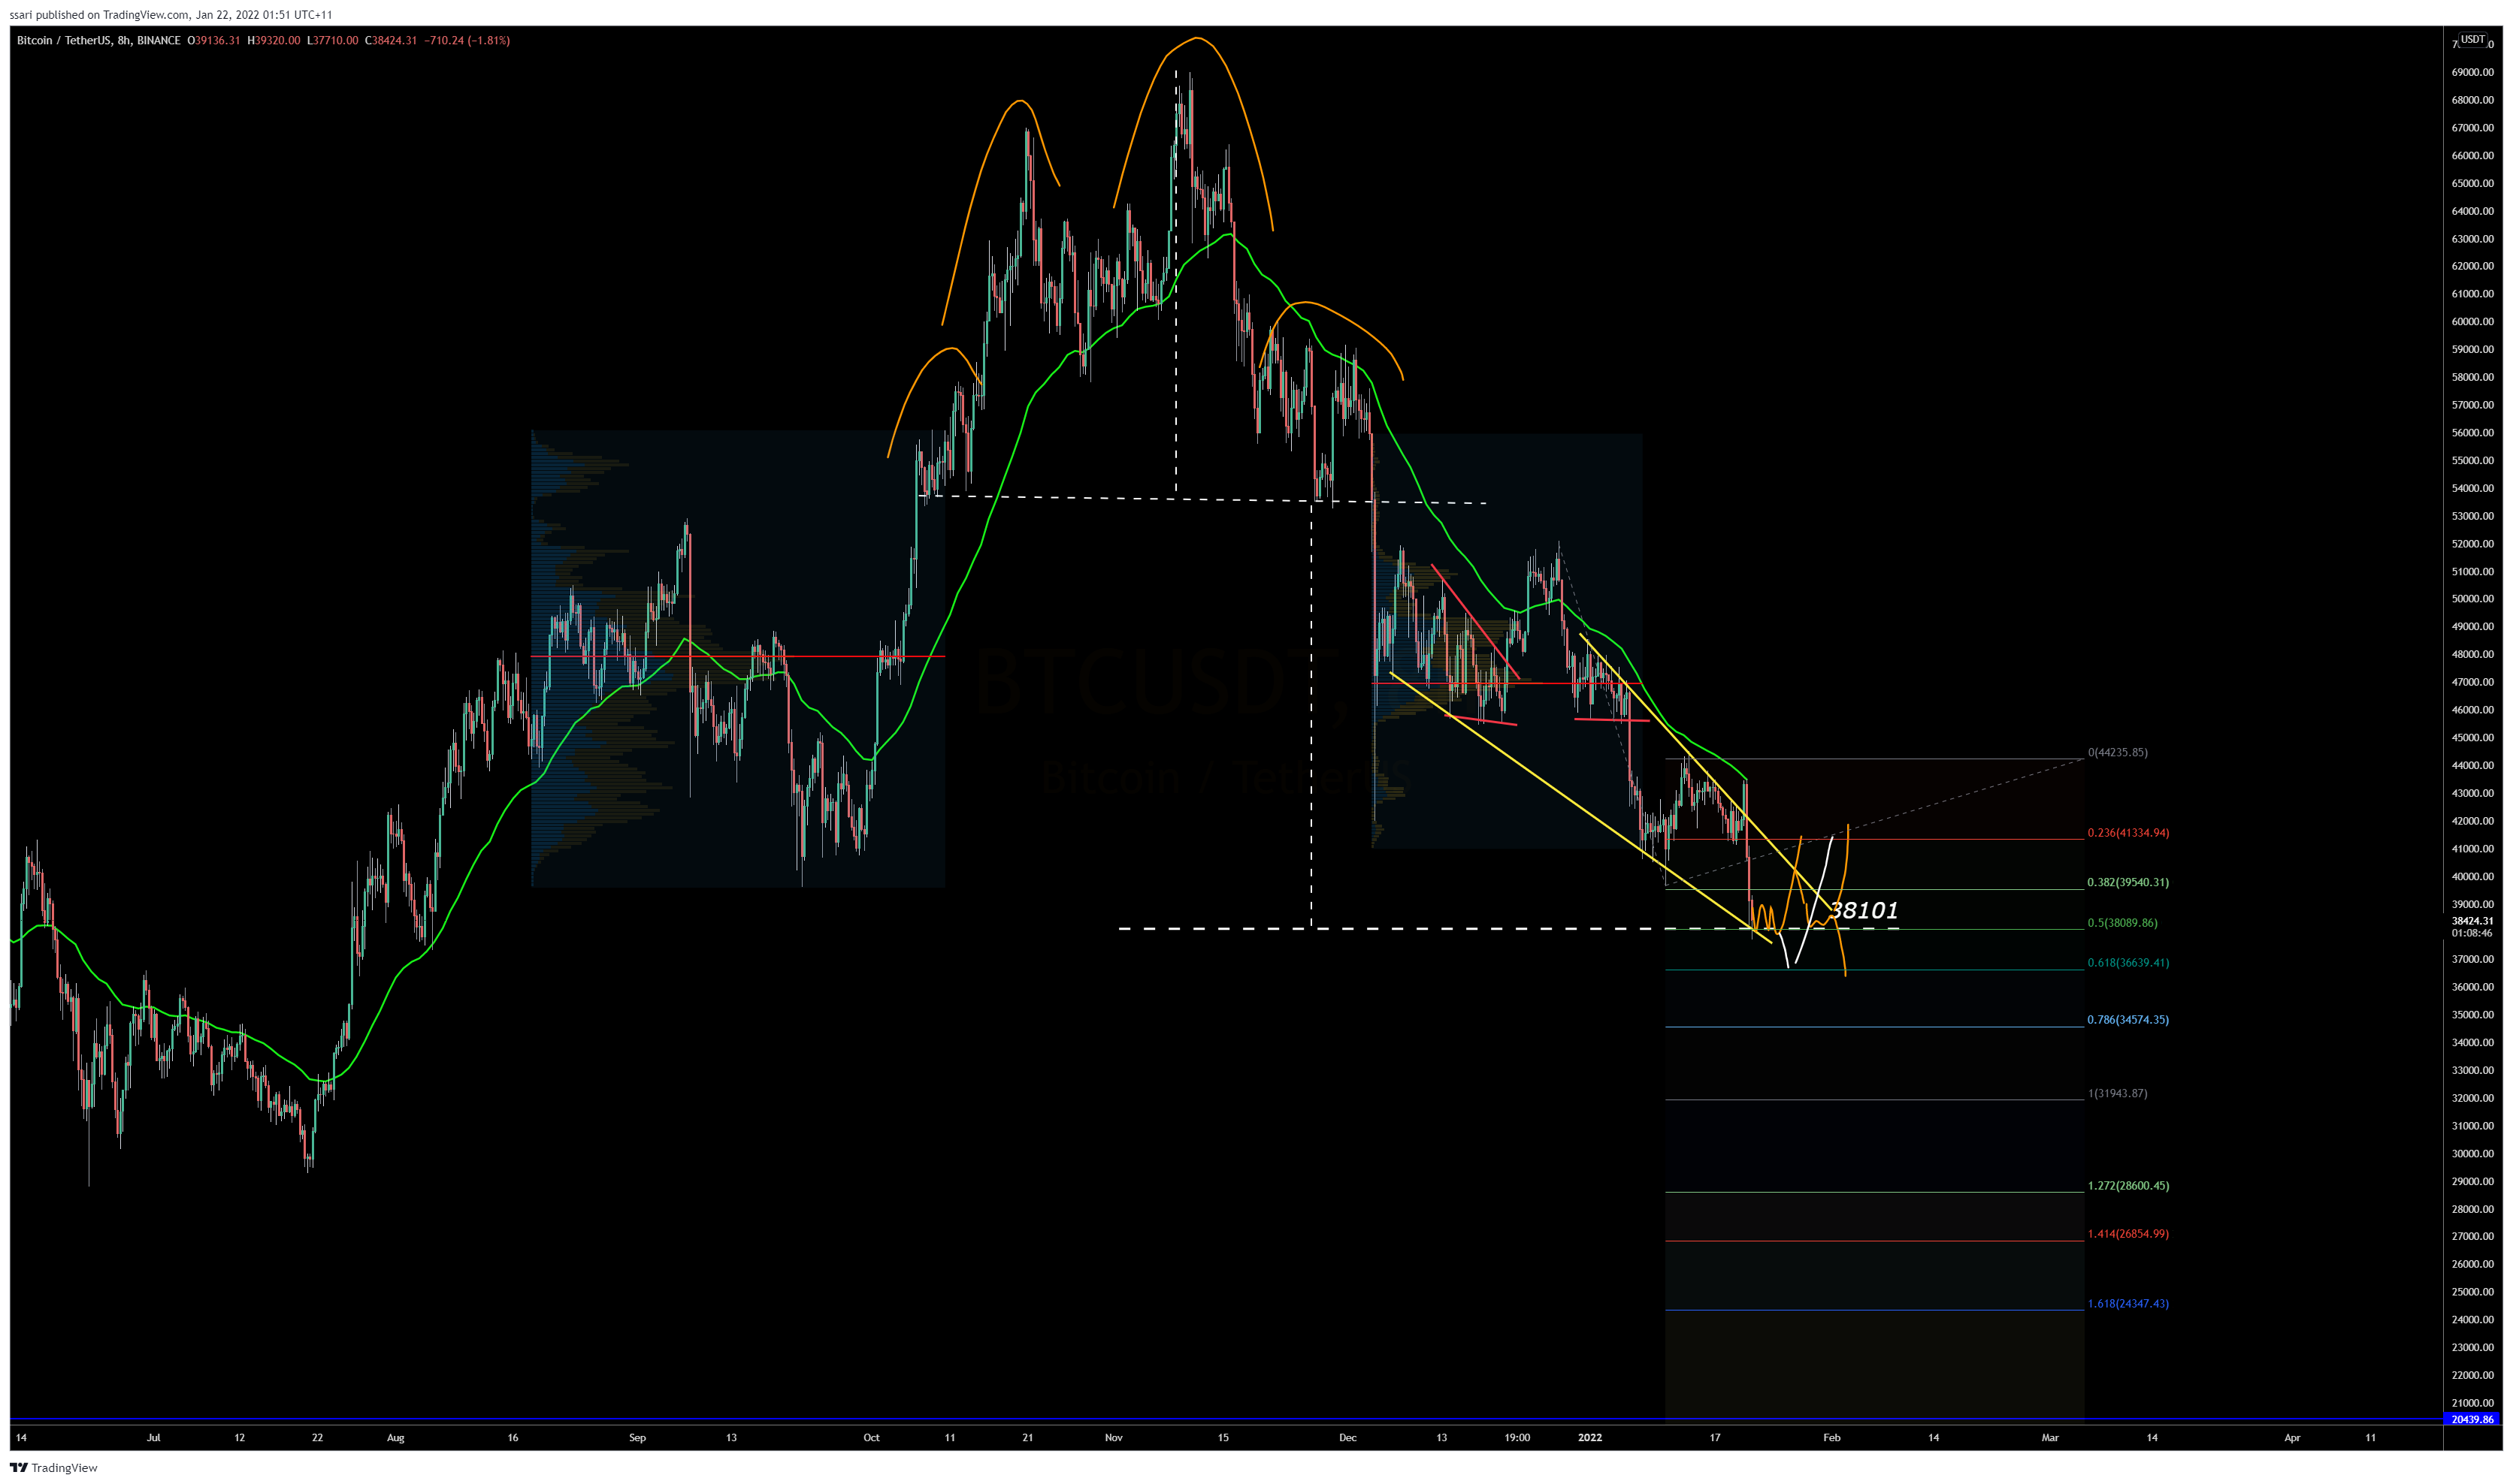Click the high value H39320.00
The height and width of the screenshot is (1484, 2513).
tap(274, 40)
